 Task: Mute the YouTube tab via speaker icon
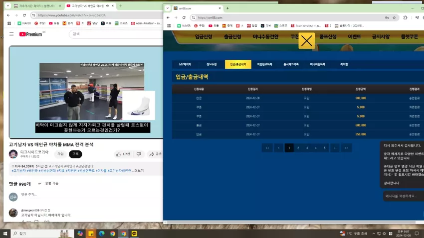tap(107, 5)
